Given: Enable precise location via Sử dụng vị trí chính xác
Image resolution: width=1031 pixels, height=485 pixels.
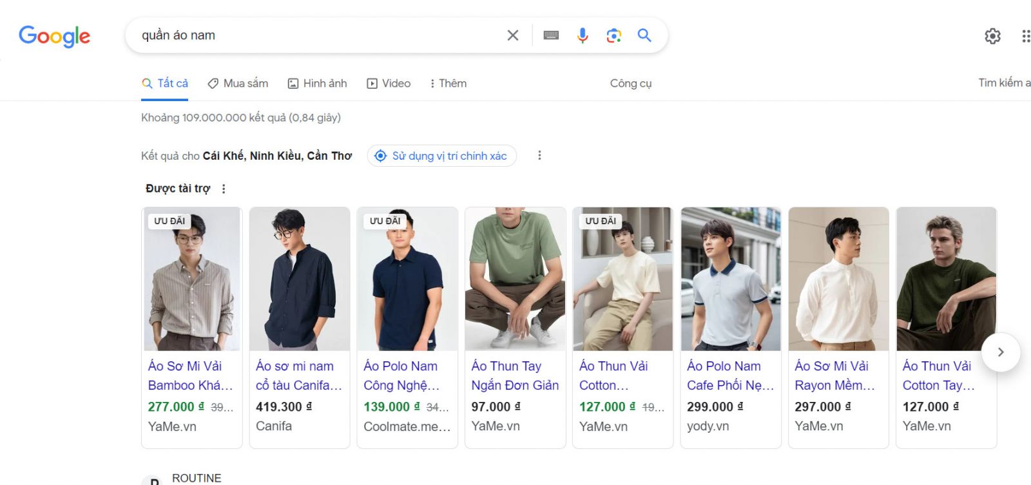Looking at the screenshot, I should click(441, 155).
